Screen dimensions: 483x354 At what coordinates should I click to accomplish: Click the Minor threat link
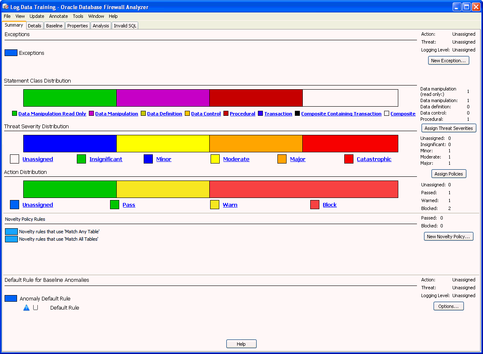pyautogui.click(x=164, y=159)
